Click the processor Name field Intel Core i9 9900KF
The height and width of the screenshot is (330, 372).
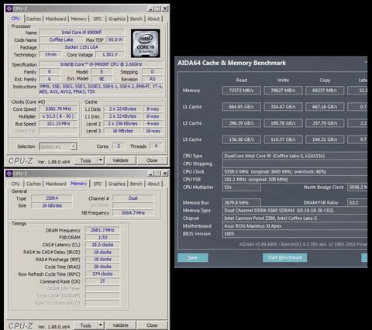[81, 33]
